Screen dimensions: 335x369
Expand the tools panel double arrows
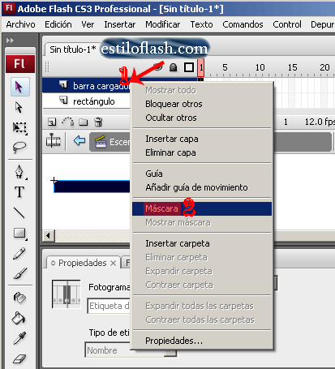pos(10,41)
